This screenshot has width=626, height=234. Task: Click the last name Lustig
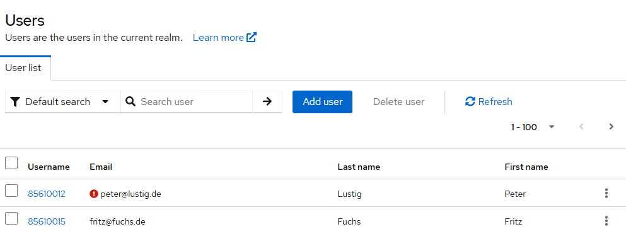click(349, 194)
